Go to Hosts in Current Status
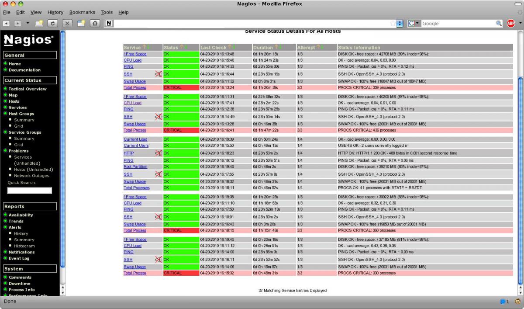524x309 pixels. point(14,101)
